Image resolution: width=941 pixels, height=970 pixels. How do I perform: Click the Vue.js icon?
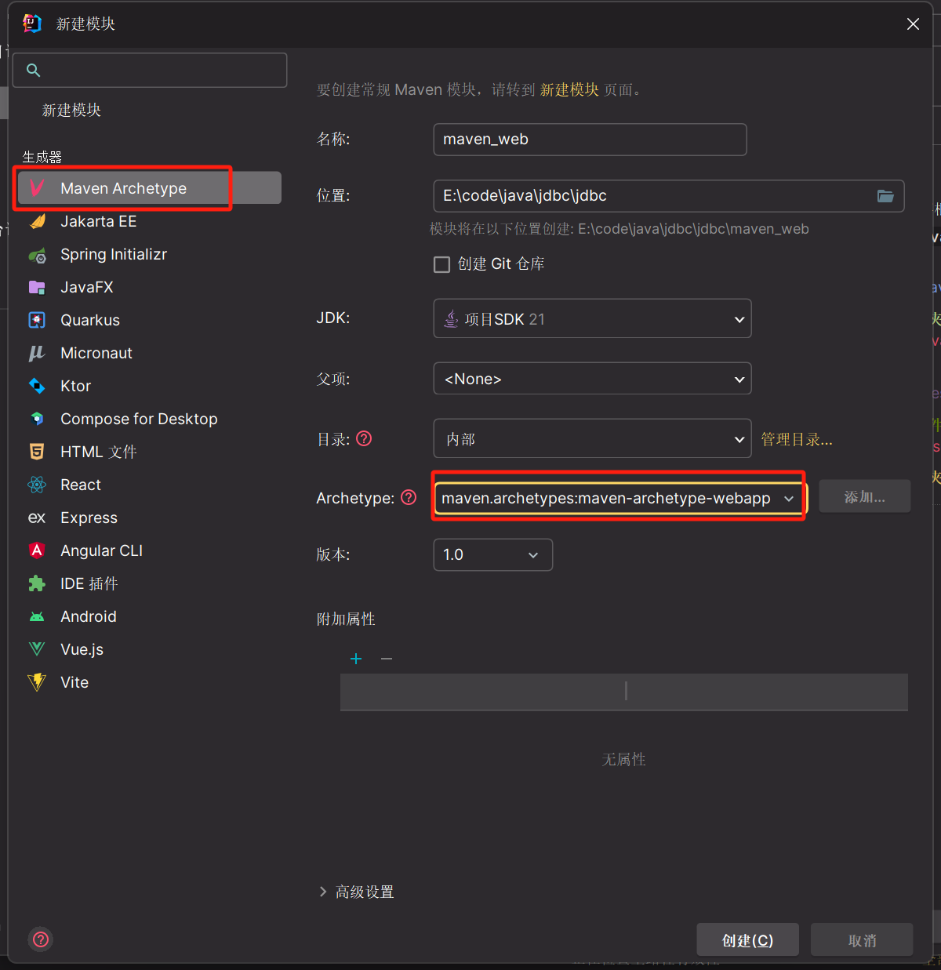[x=37, y=649]
